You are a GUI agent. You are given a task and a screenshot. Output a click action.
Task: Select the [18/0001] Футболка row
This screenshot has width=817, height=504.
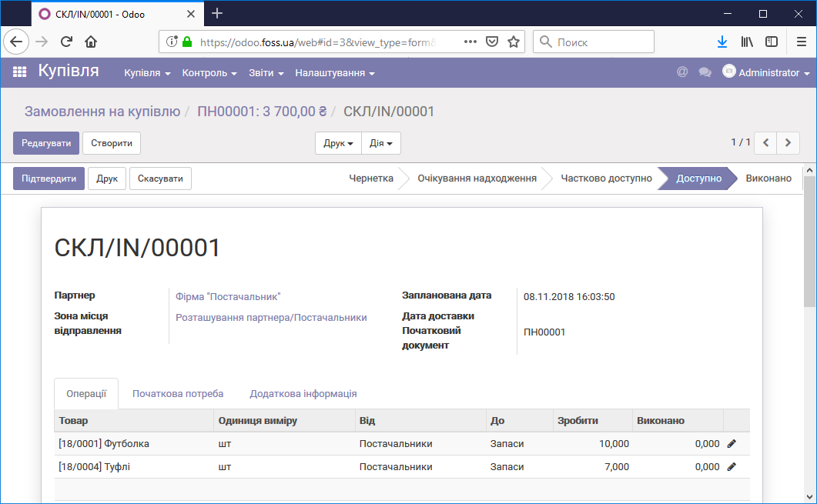pos(402,444)
